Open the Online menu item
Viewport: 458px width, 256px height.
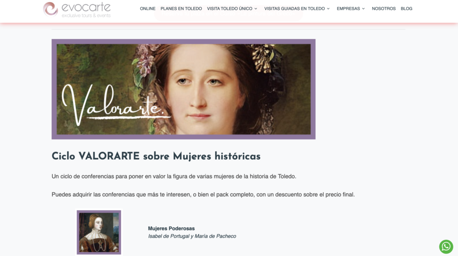[148, 9]
